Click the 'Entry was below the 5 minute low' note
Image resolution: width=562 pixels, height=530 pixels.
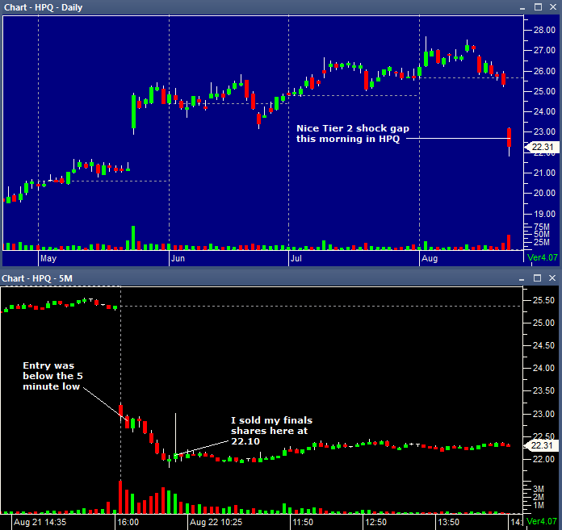(x=52, y=376)
